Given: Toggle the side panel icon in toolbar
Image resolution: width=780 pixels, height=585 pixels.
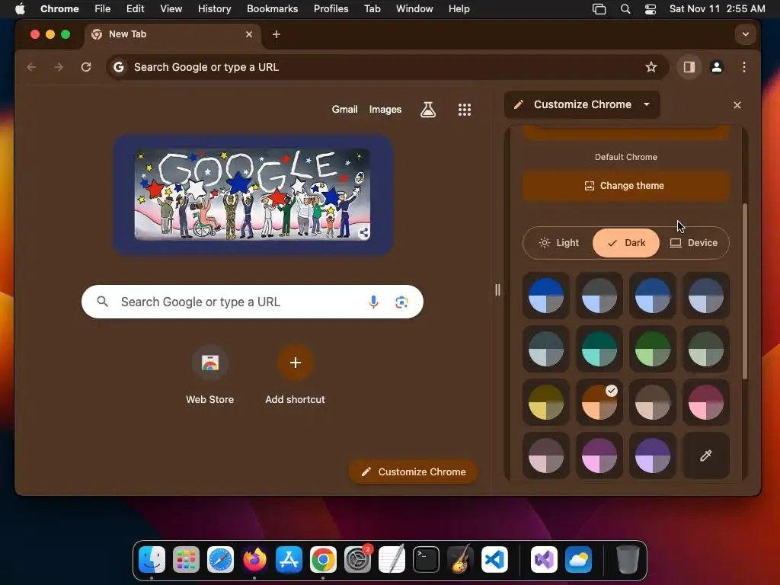Looking at the screenshot, I should tap(689, 67).
